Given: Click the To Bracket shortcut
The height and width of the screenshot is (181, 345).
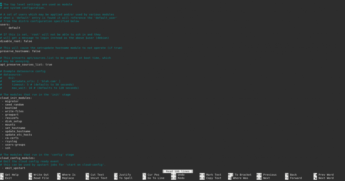Looking at the screenshot, I should pos(242,175).
